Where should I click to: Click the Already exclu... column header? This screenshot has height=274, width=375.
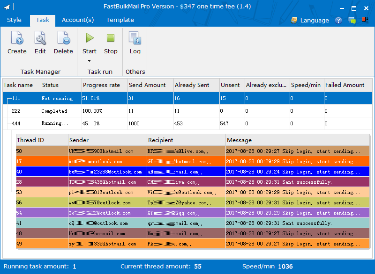267,85
